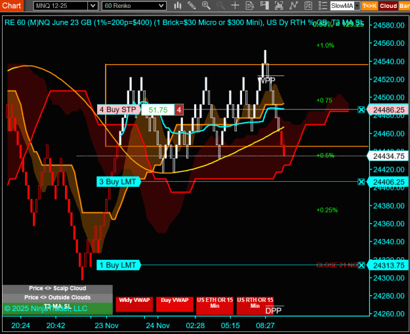The height and width of the screenshot is (334, 410).
Task: Click the DPP pivot label
Action: (274, 311)
